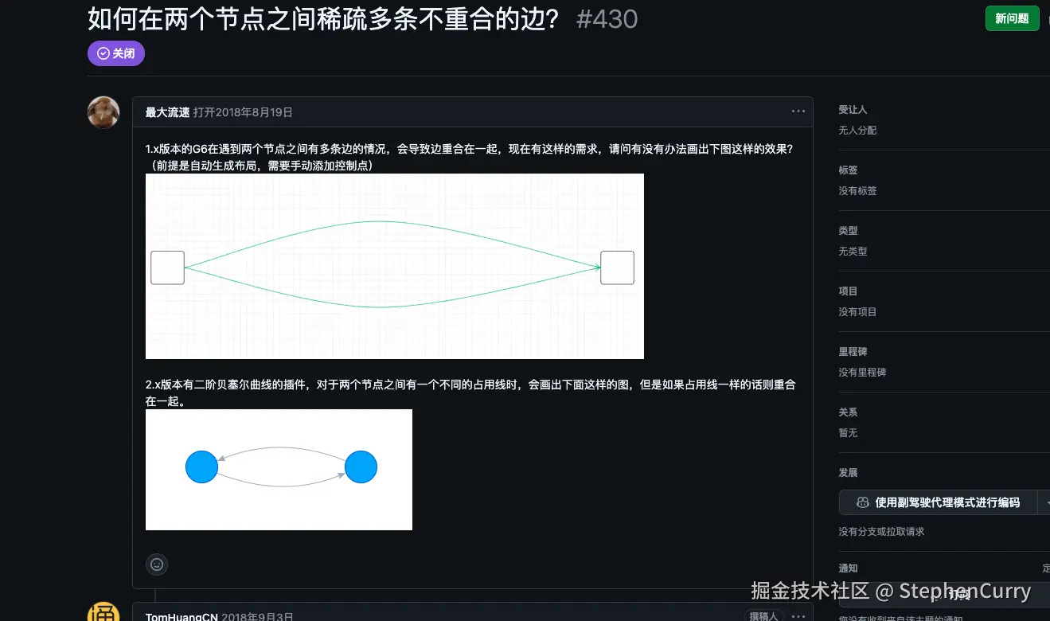
Task: View the green bezier curves screenshot
Action: [394, 266]
